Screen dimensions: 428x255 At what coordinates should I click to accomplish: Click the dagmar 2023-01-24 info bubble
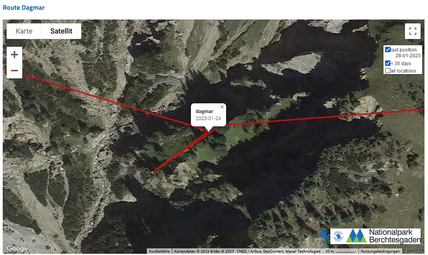tap(208, 115)
